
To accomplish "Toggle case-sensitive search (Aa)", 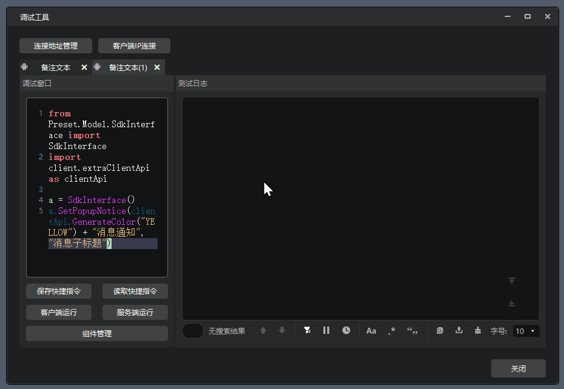I will point(371,331).
